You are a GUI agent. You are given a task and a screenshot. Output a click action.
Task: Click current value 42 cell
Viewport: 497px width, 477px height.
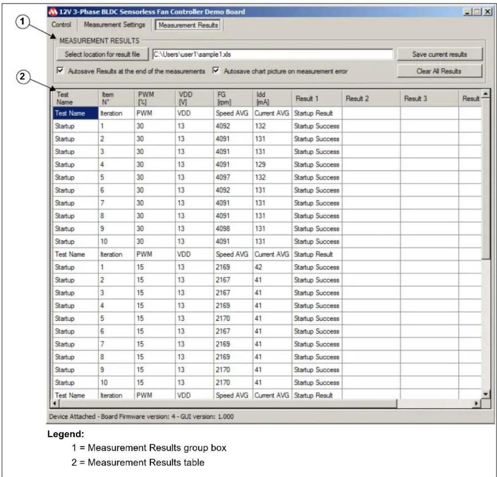point(272,267)
